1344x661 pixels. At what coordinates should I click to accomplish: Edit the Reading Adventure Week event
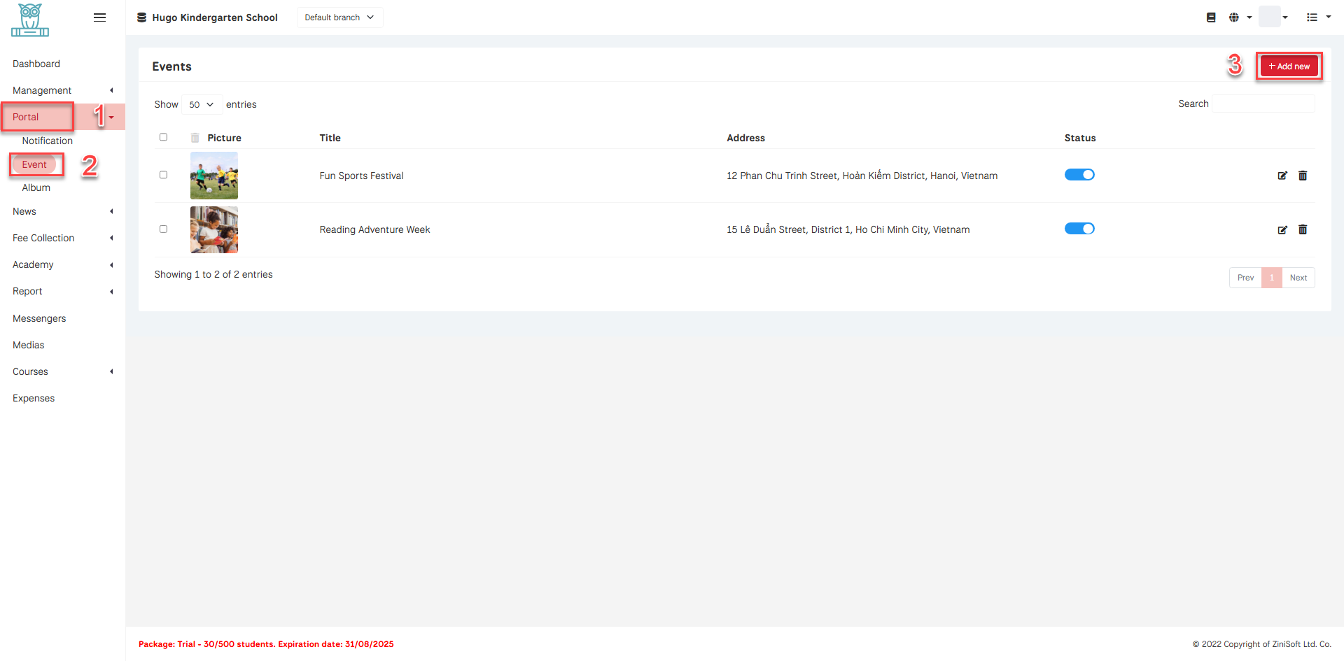(1282, 229)
